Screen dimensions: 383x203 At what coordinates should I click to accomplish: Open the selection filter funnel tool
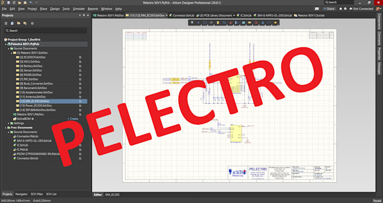pyautogui.click(x=192, y=23)
